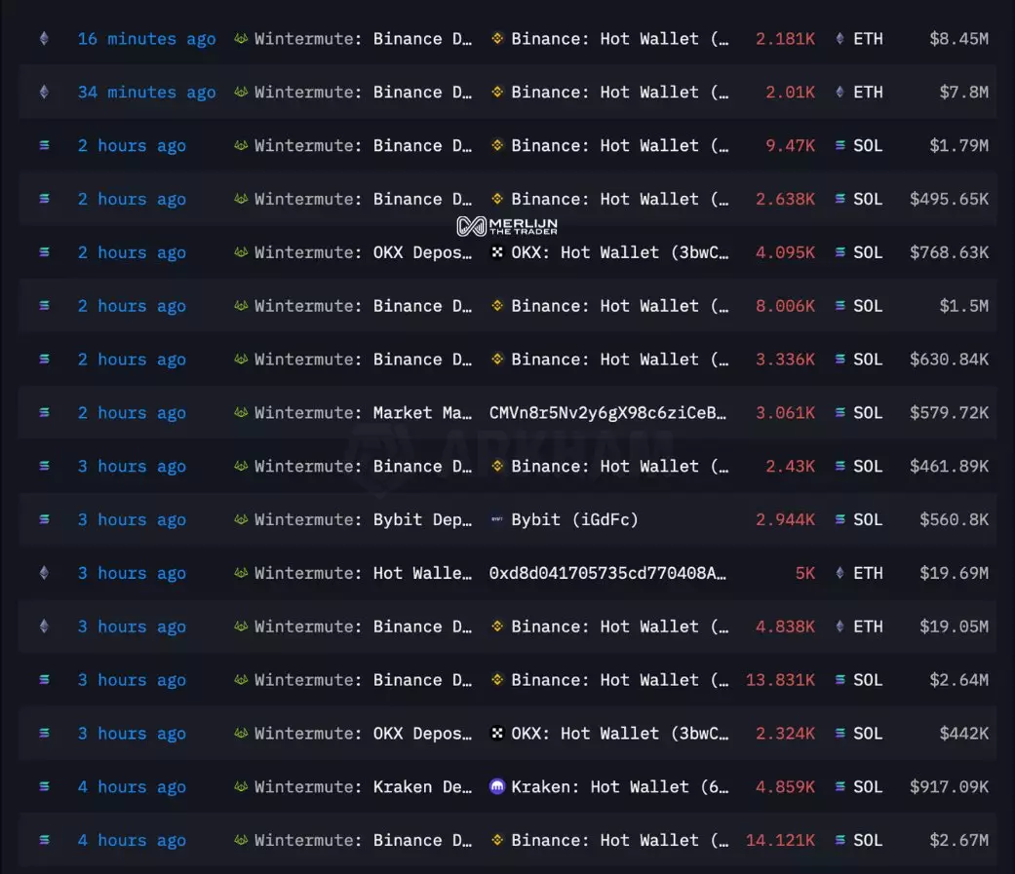The image size is (1015, 874).
Task: Click the ETH token icon in the $19.69M row
Action: click(840, 573)
